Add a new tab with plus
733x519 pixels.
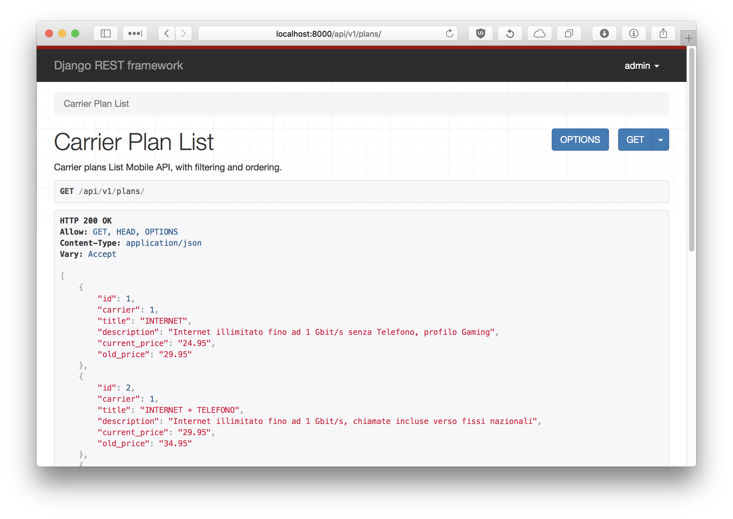click(x=688, y=39)
